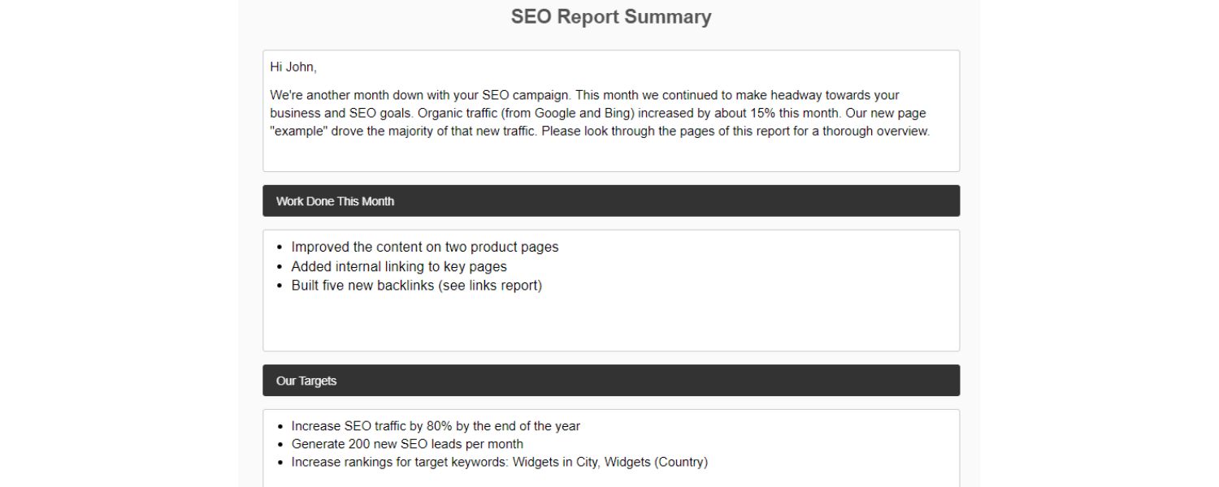
Task: Click the "Generate 200 new SEO leads per month" bullet
Action: (407, 445)
